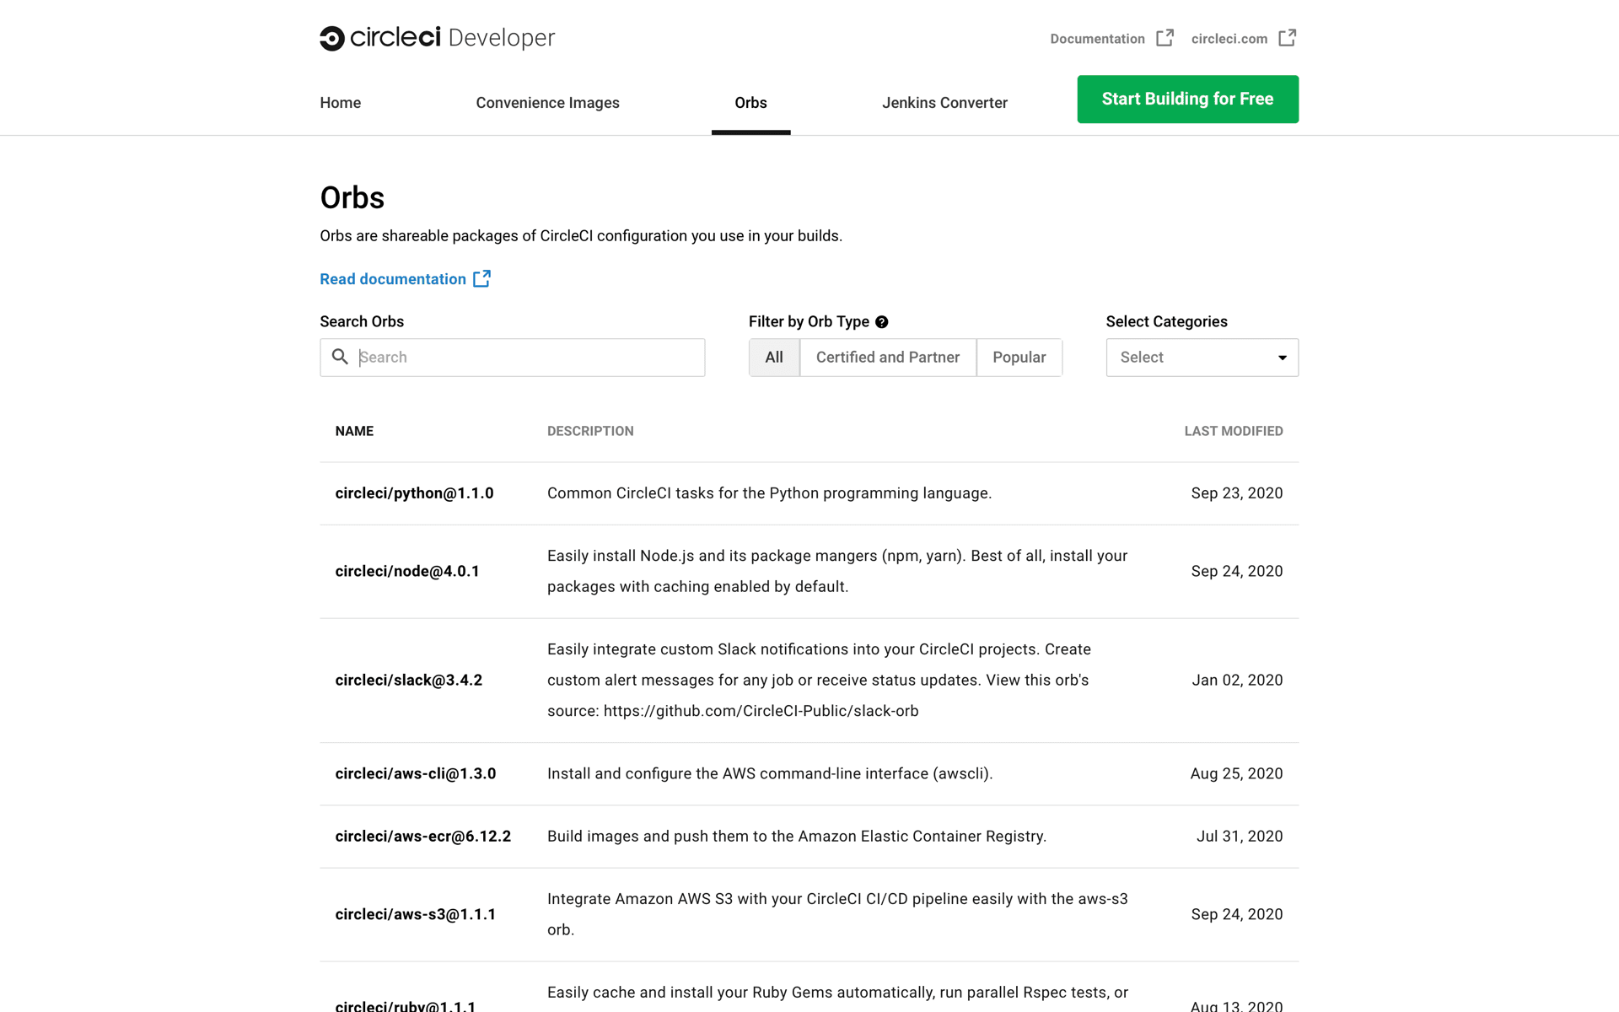Click external link icon beside Documentation
This screenshot has width=1619, height=1012.
click(1164, 38)
